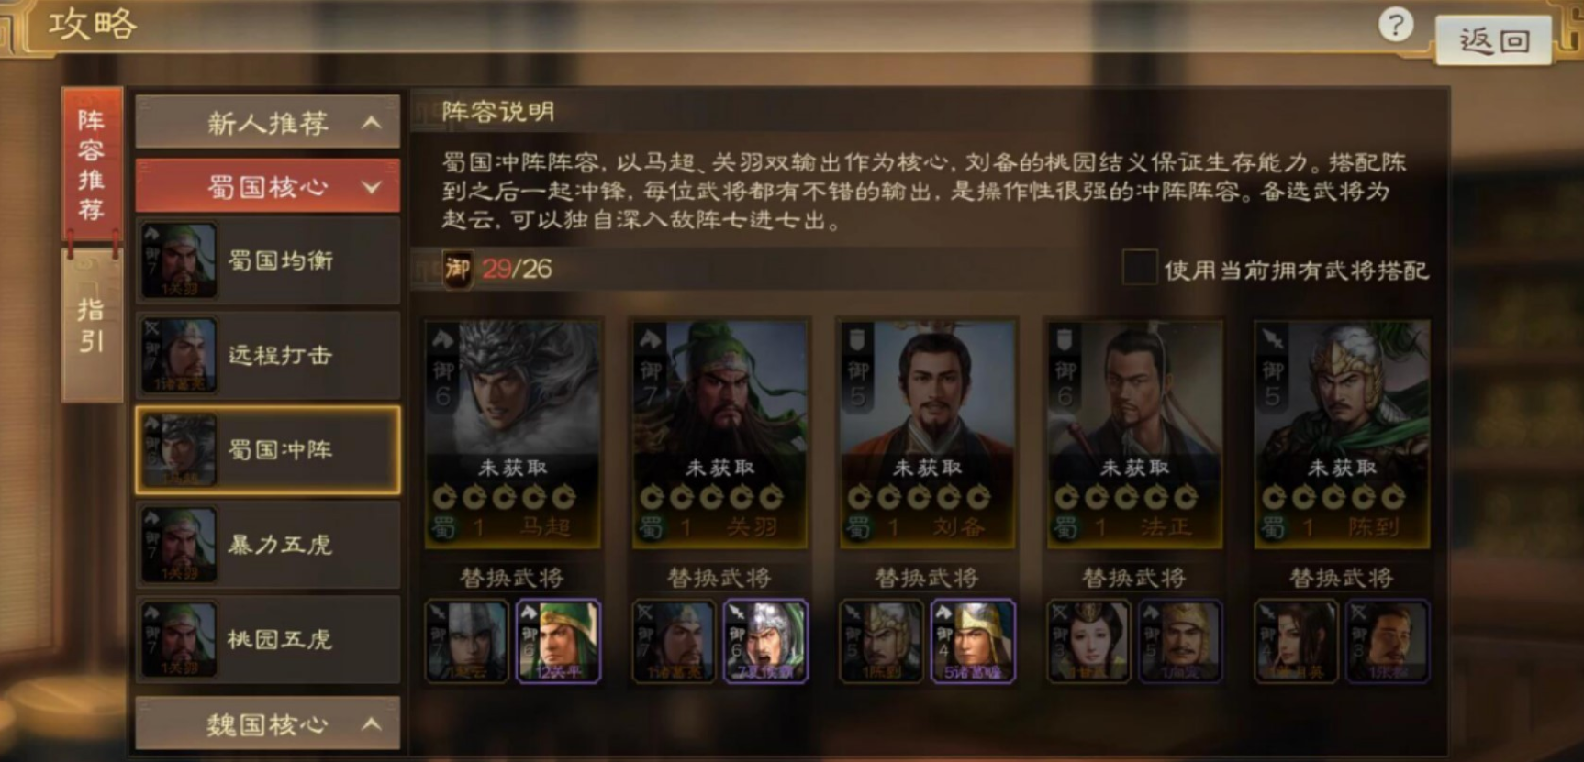Choose 关平 replacement hero portrait
The width and height of the screenshot is (1584, 762).
(558, 641)
